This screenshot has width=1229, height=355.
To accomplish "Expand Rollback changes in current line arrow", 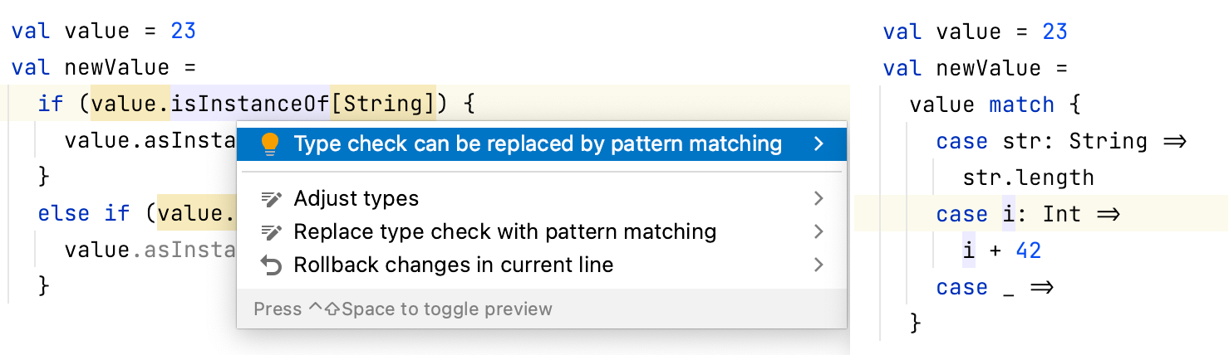I will coord(819,265).
